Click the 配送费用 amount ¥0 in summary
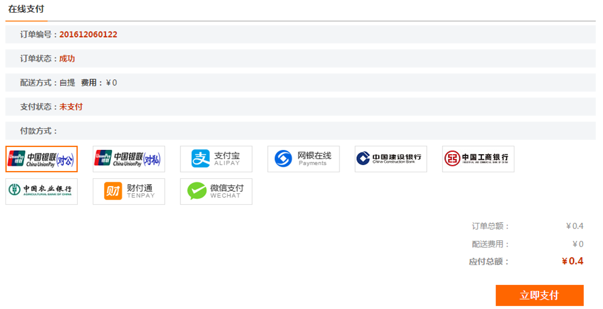The width and height of the screenshot is (603, 309). pos(578,244)
